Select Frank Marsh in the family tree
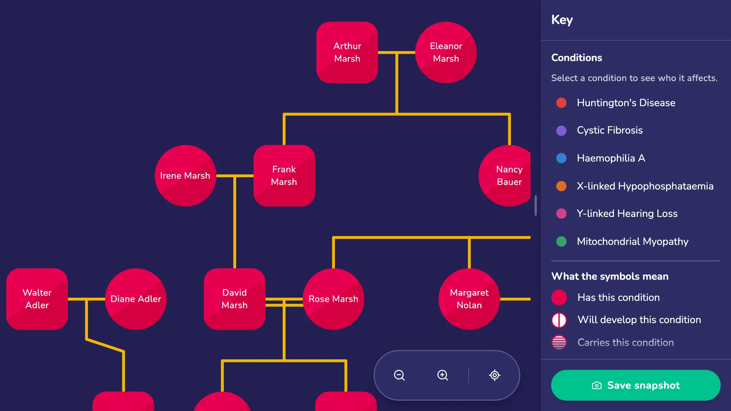Viewport: 731px width, 411px height. coord(284,175)
